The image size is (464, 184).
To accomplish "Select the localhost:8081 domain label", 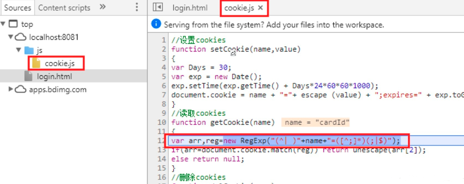I will click(x=54, y=37).
